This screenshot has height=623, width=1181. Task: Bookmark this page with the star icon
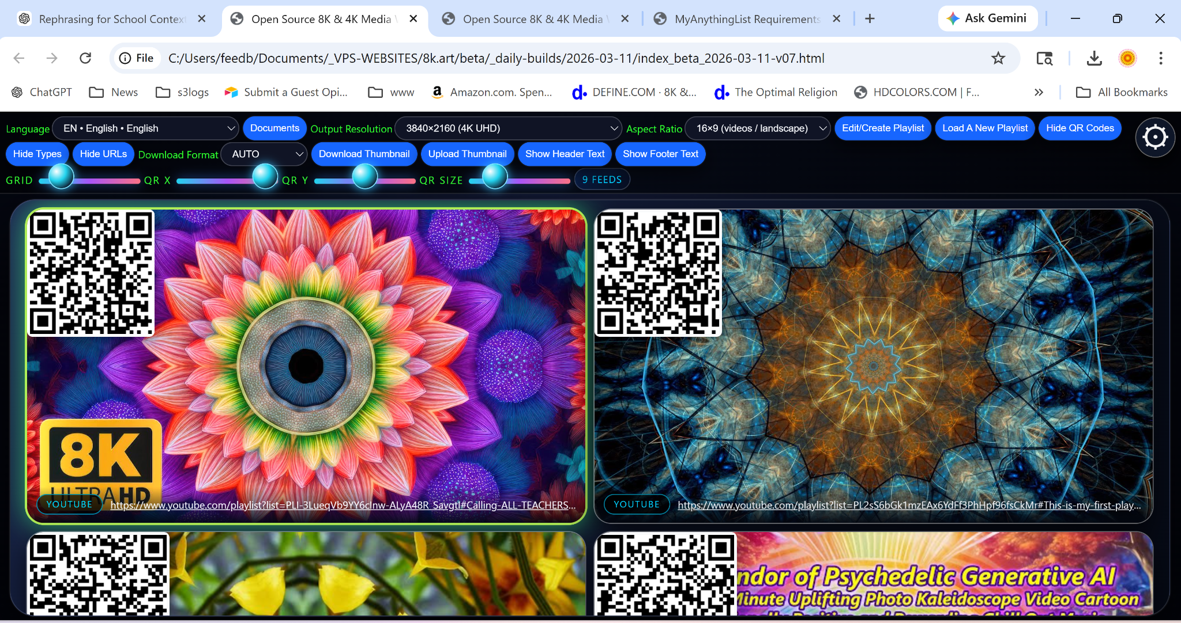[998, 58]
